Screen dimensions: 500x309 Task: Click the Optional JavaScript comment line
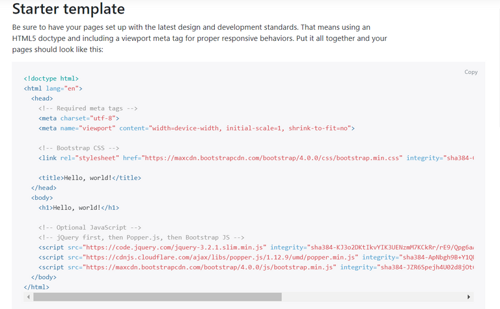coord(90,228)
